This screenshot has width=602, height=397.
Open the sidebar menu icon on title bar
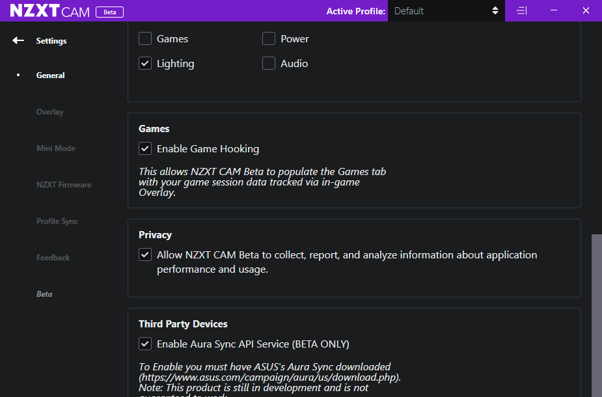(521, 11)
